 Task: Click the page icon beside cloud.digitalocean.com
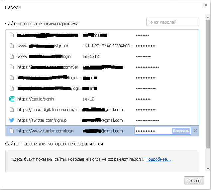(x=12, y=110)
